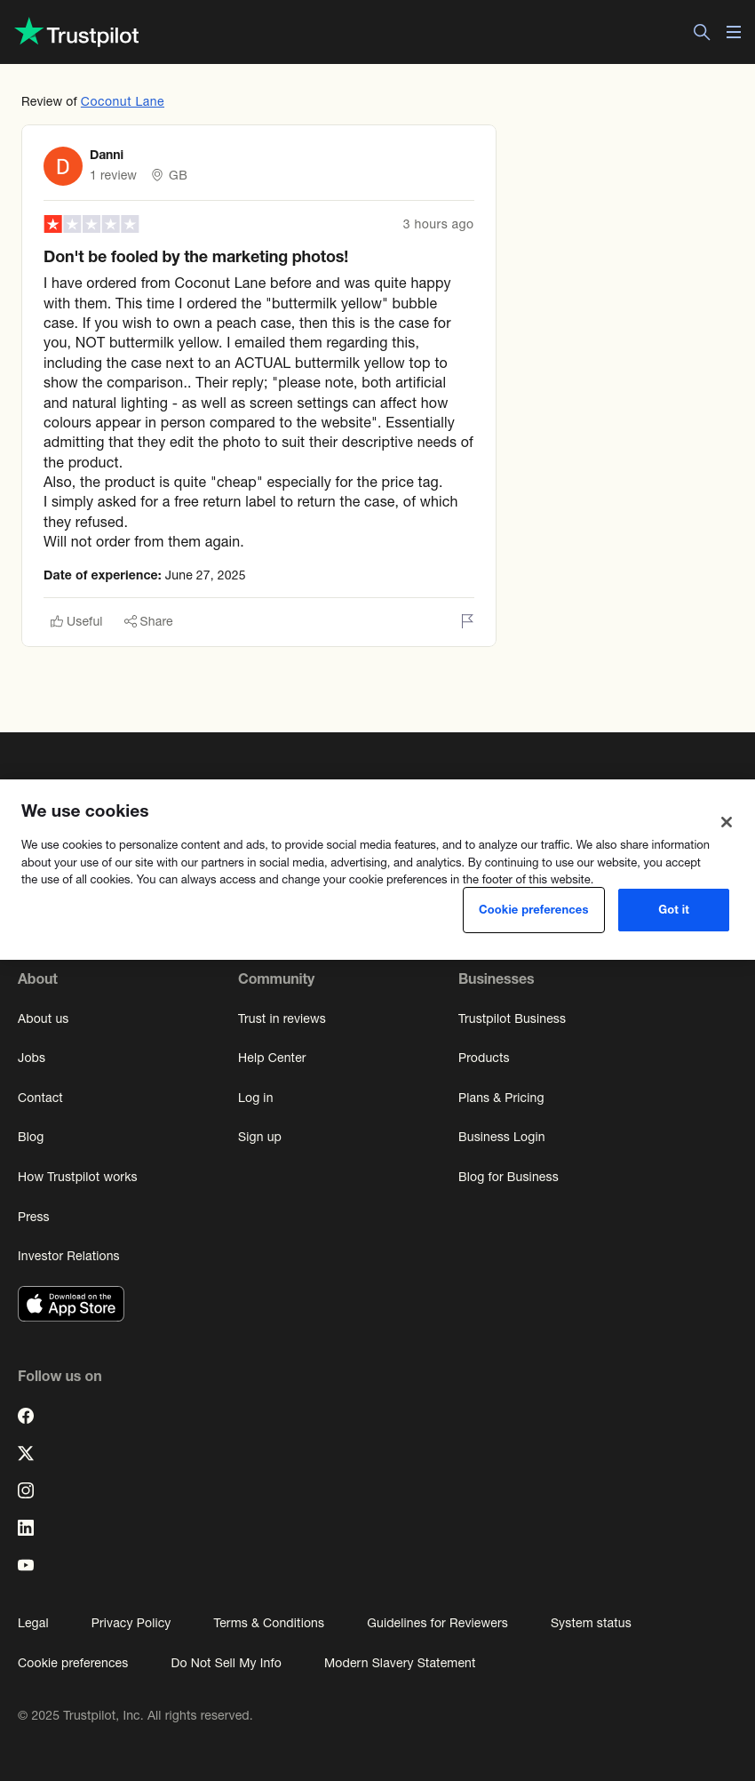Viewport: 755px width, 1781px height.
Task: Open Investor Relations
Action: point(68,1256)
